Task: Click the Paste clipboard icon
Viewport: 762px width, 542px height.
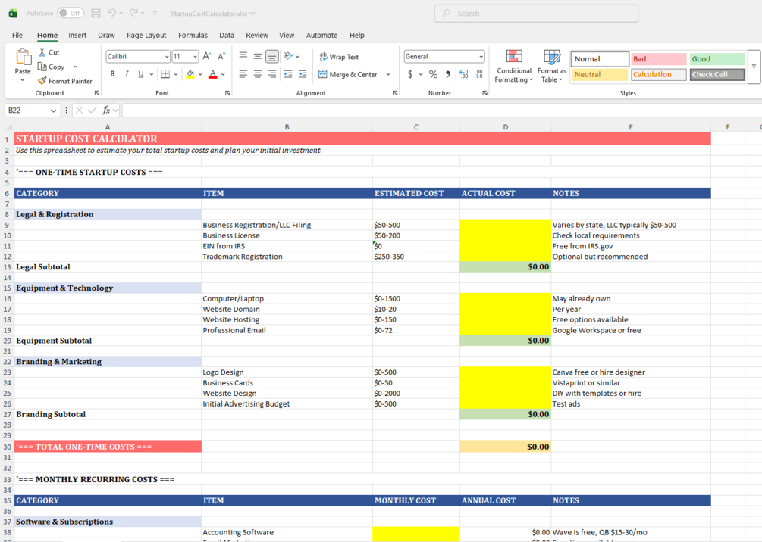Action: [22, 57]
